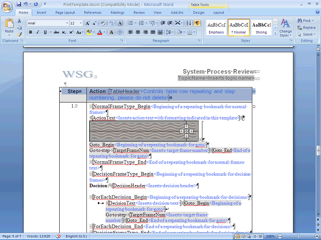Undo the last action

[26, 4]
